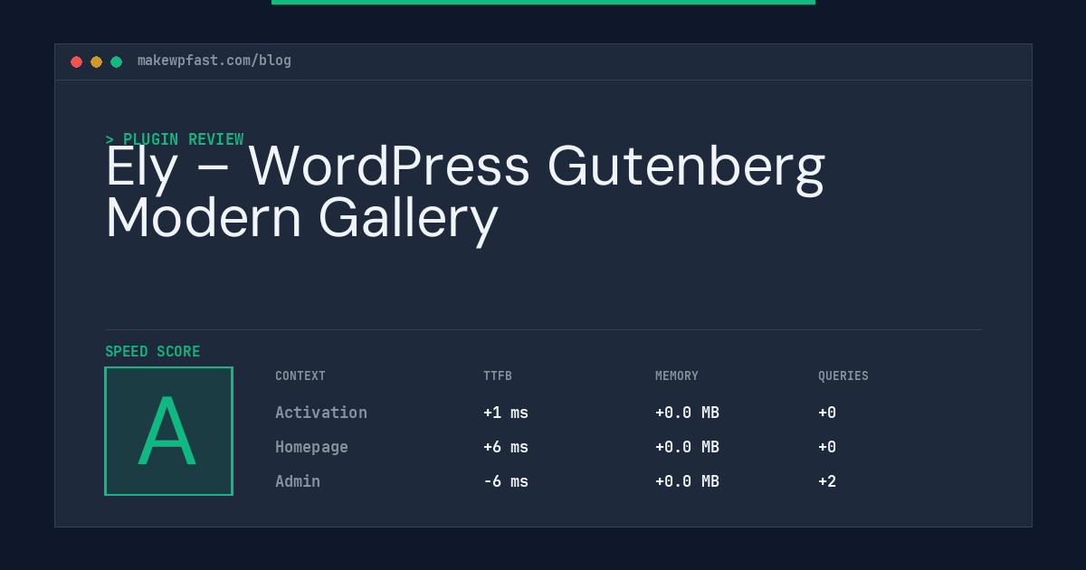Select the Homepage row label
This screenshot has height=570, width=1086.
tap(311, 447)
